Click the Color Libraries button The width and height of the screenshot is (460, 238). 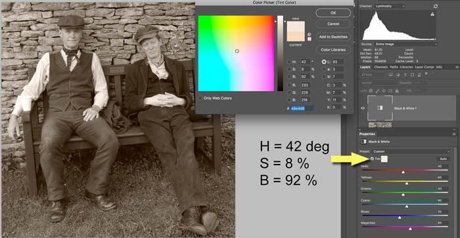click(x=333, y=50)
